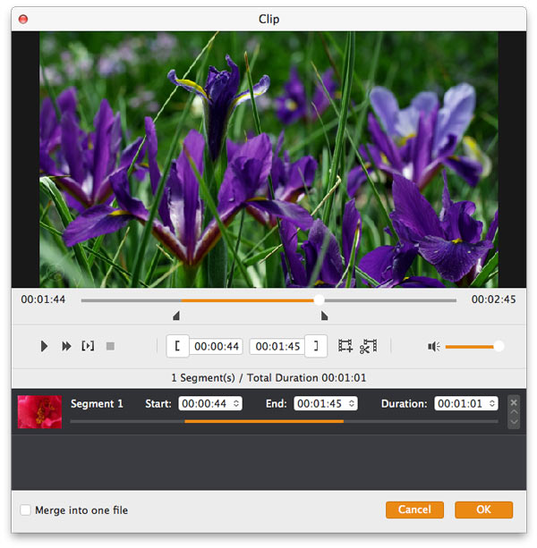Set clip end with right bracket button
Image resolution: width=537 pixels, height=548 pixels.
click(x=316, y=346)
